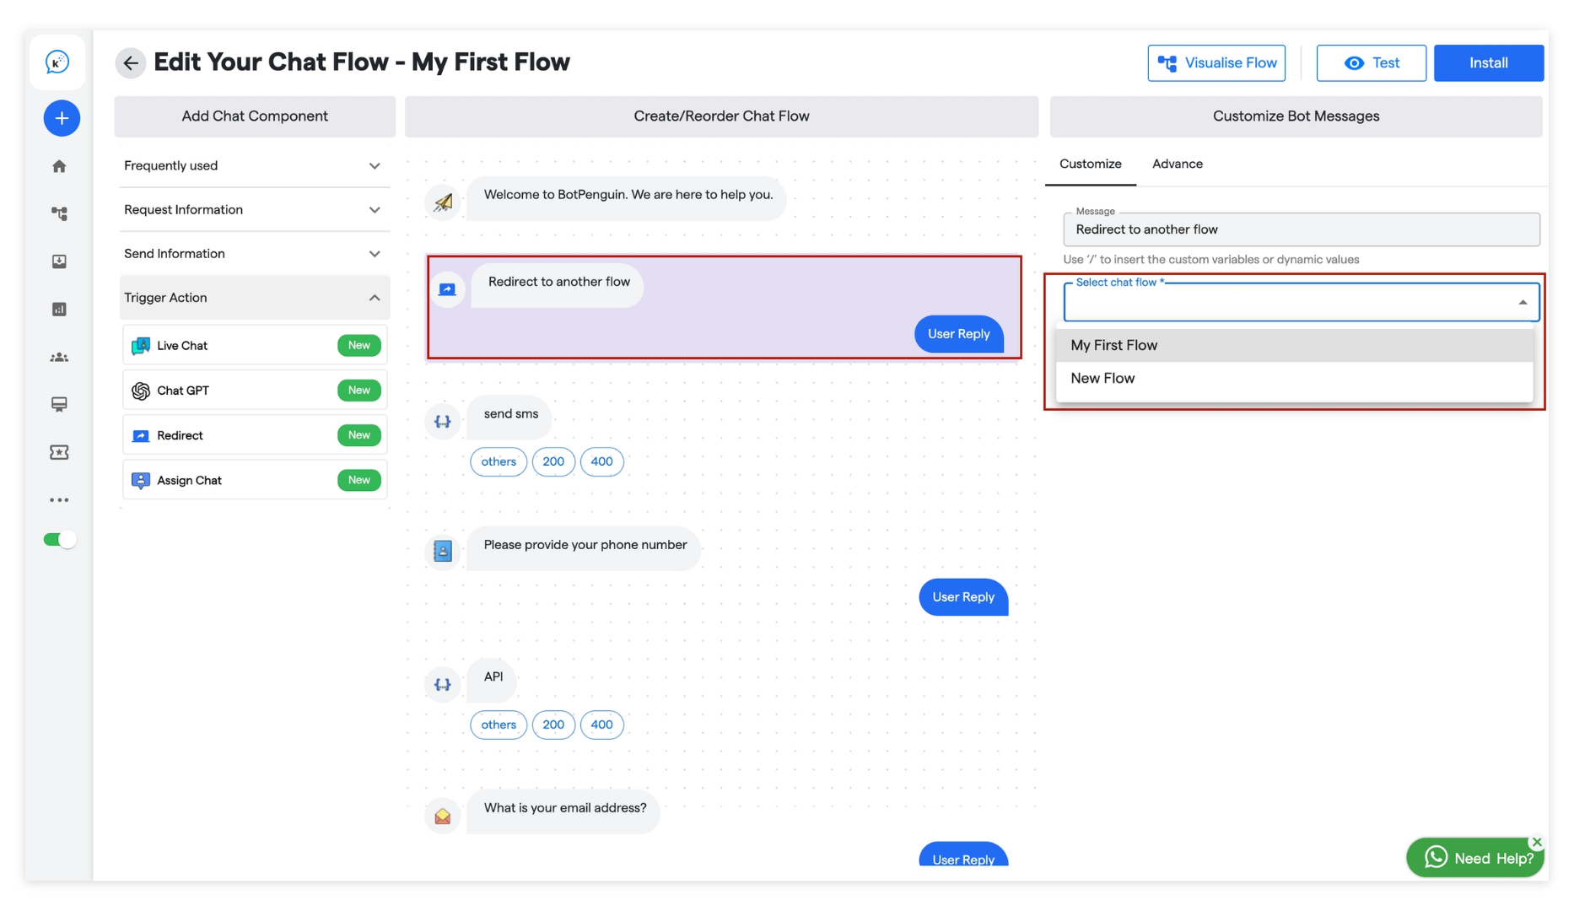Click others chip under send sms
This screenshot has height=911, width=1574.
(x=499, y=461)
